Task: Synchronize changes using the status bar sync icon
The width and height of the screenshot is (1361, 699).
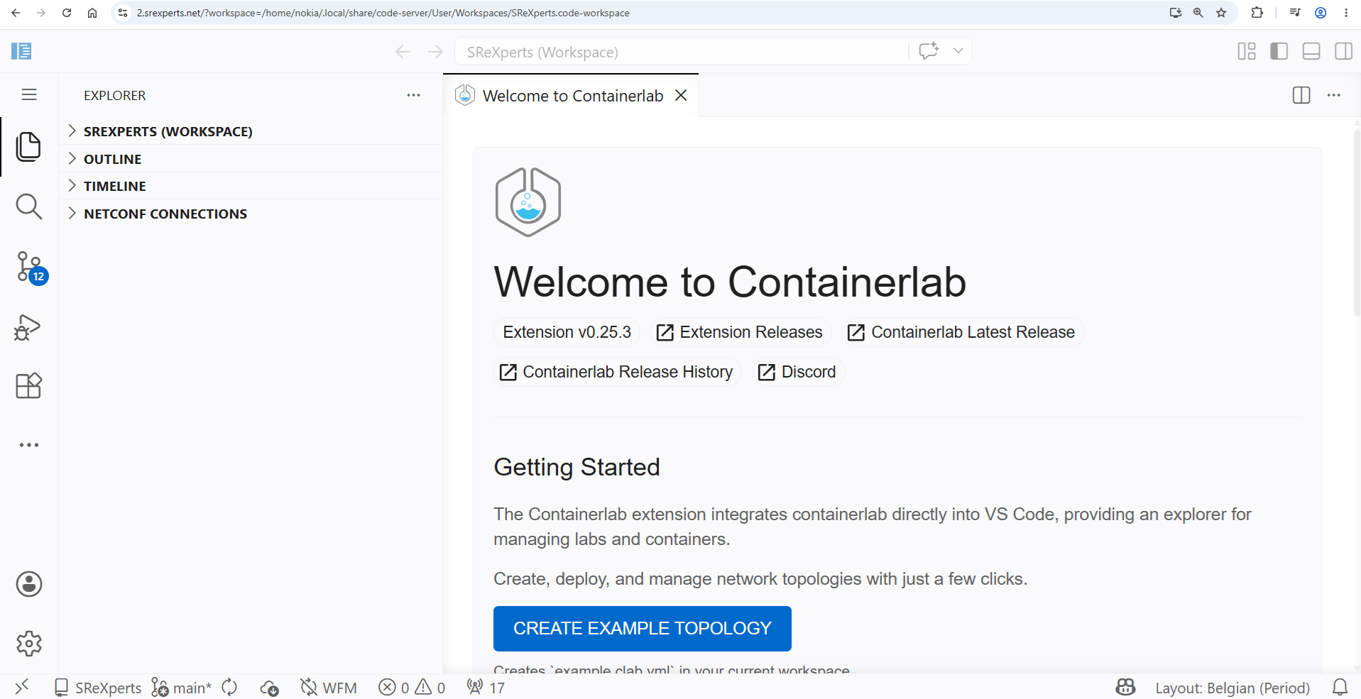Action: (x=229, y=688)
